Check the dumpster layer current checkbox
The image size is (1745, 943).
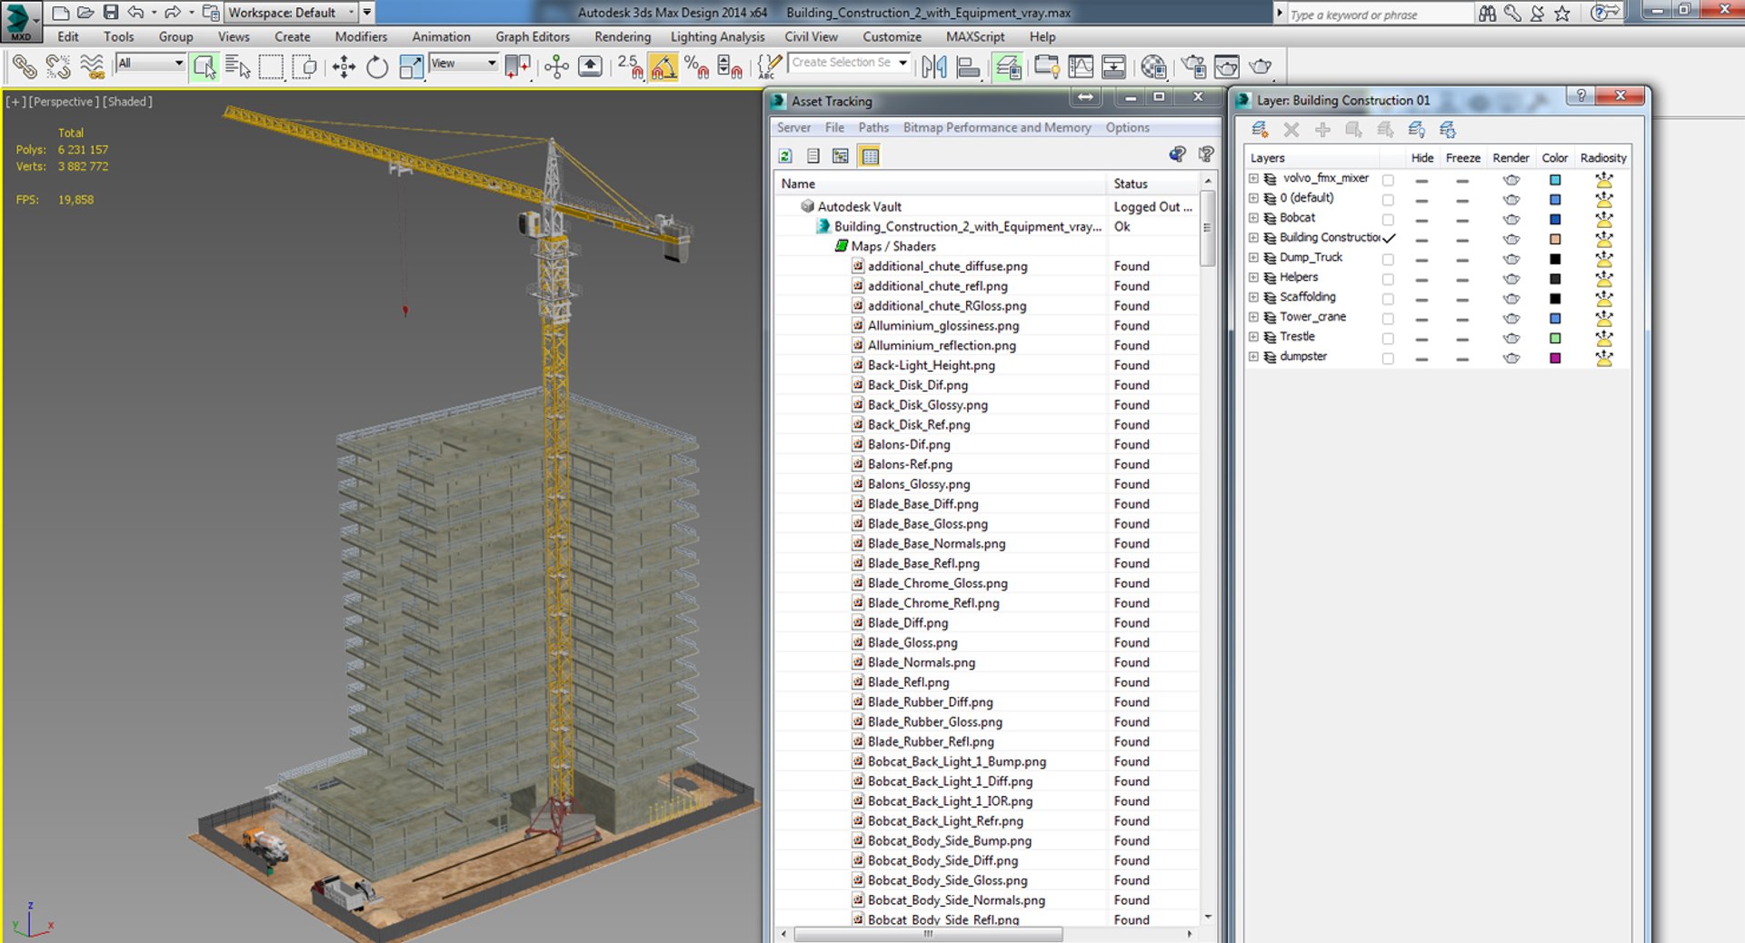click(1388, 358)
